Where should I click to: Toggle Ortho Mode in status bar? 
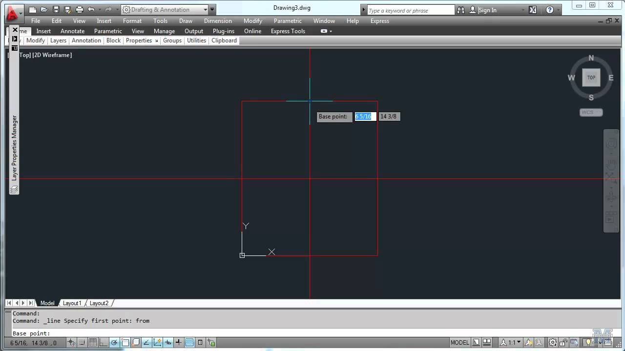click(103, 342)
